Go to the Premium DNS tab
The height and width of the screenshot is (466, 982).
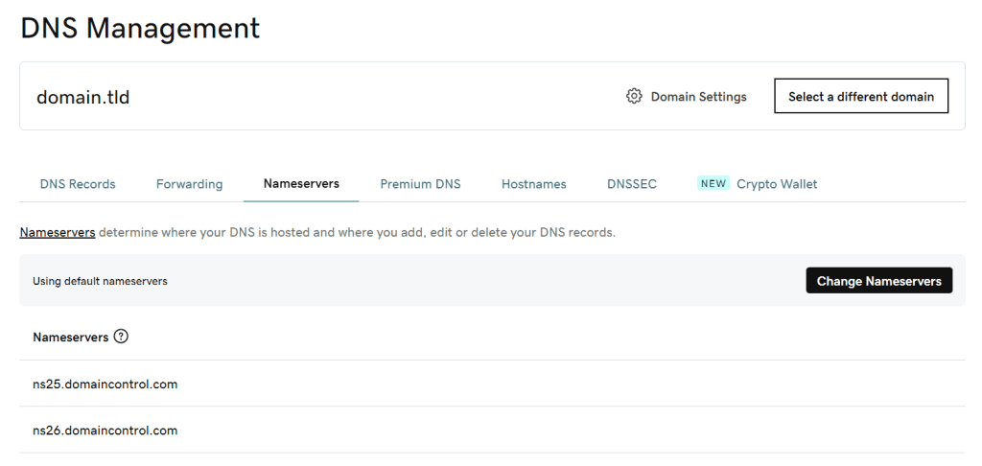tap(420, 184)
